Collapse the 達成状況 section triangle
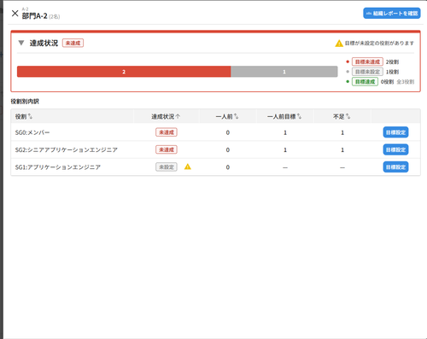Viewport: 427px width, 339px height. coord(21,43)
